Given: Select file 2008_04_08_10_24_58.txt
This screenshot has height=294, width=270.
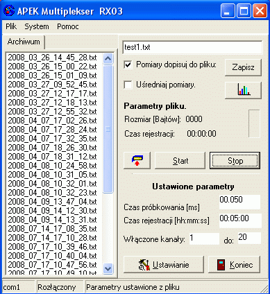Looking at the screenshot, I should [x=52, y=166].
